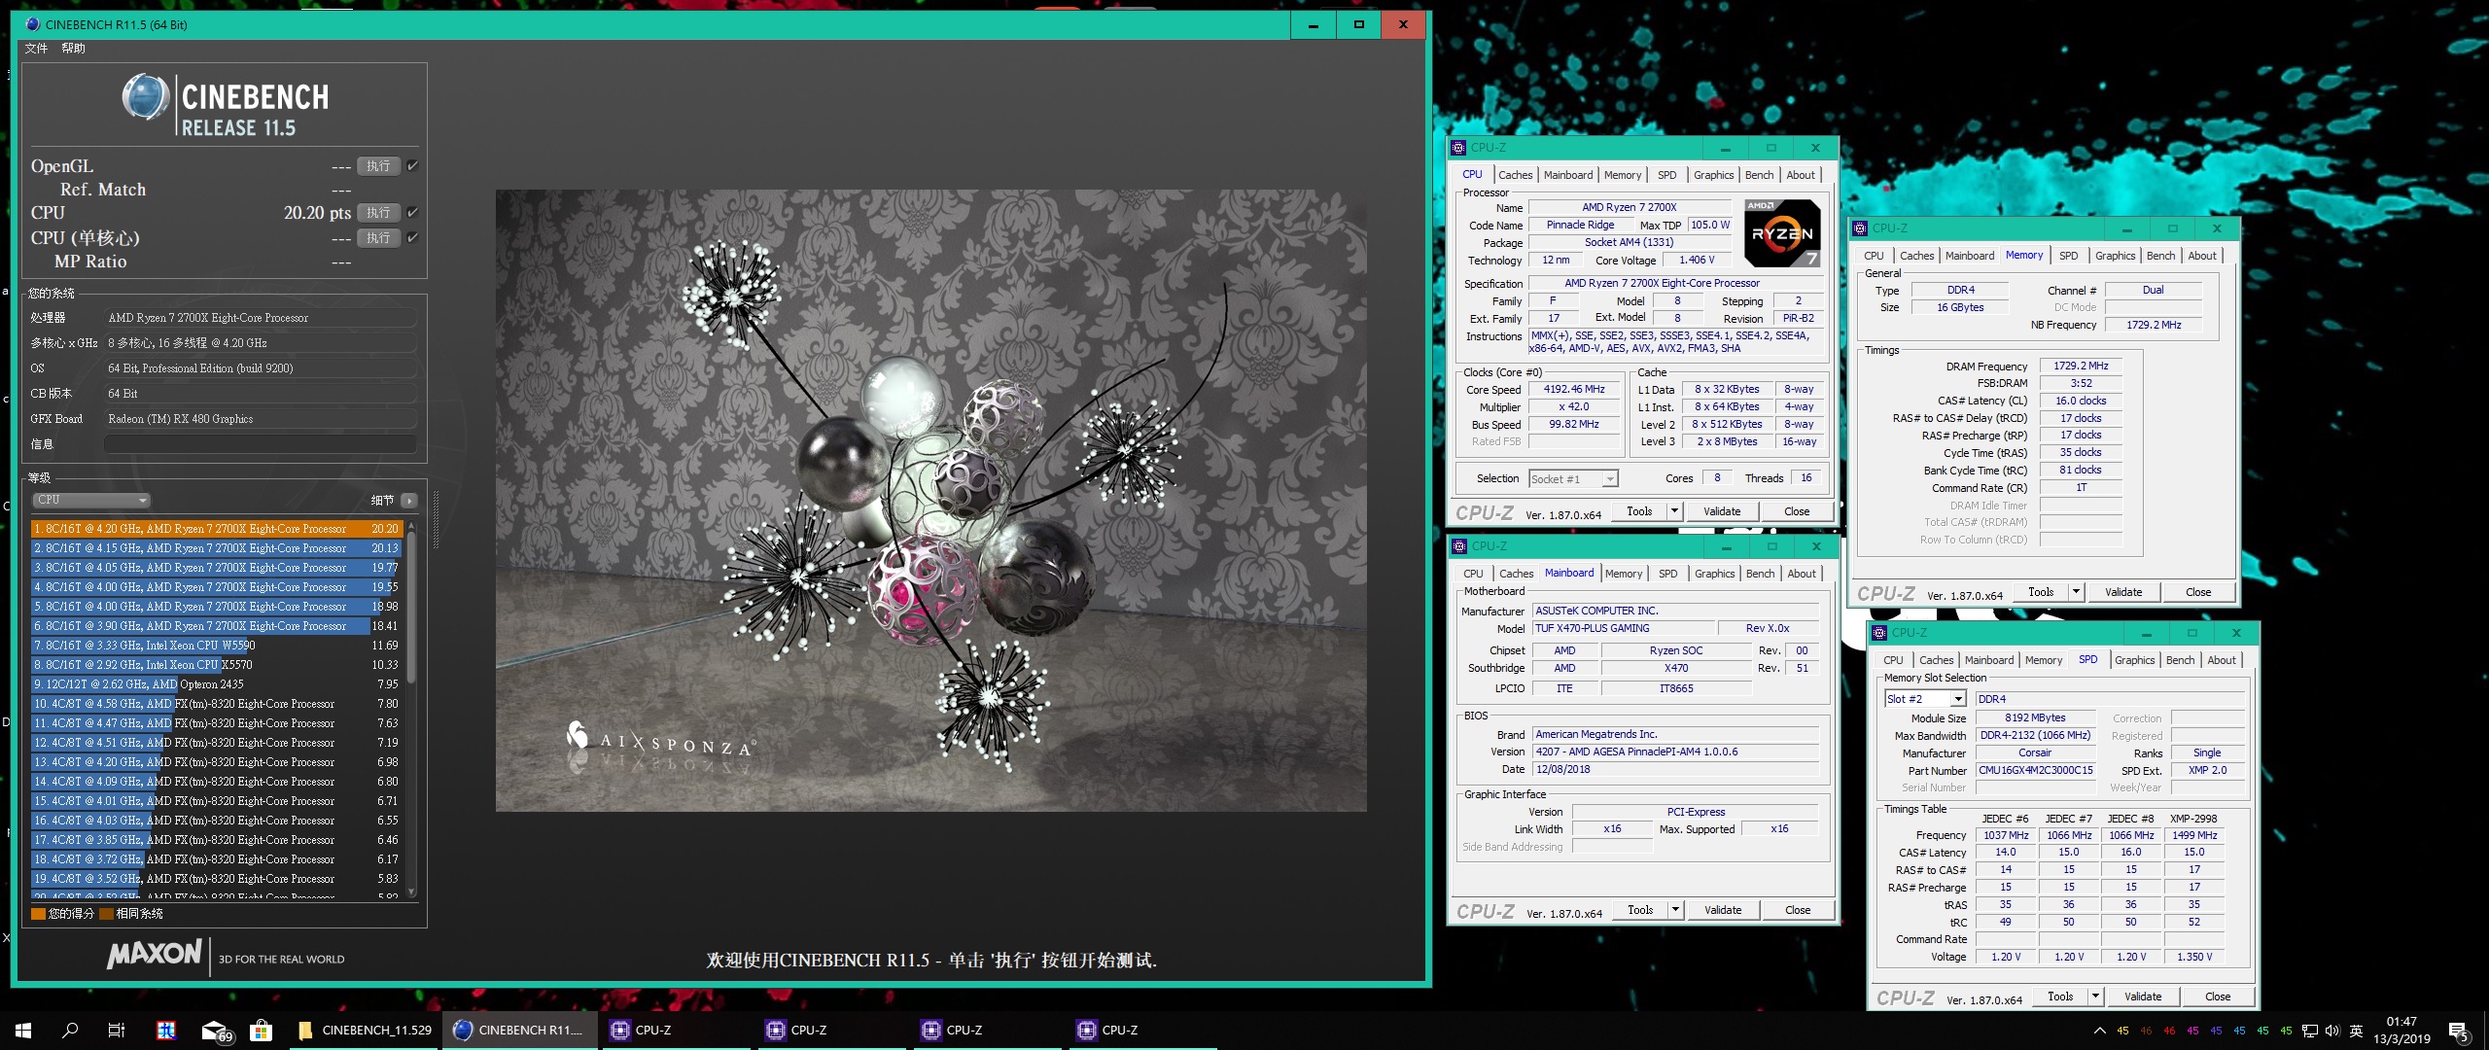The height and width of the screenshot is (1050, 2489).
Task: Open Tools dropdown arrow in SPD window
Action: (2095, 997)
